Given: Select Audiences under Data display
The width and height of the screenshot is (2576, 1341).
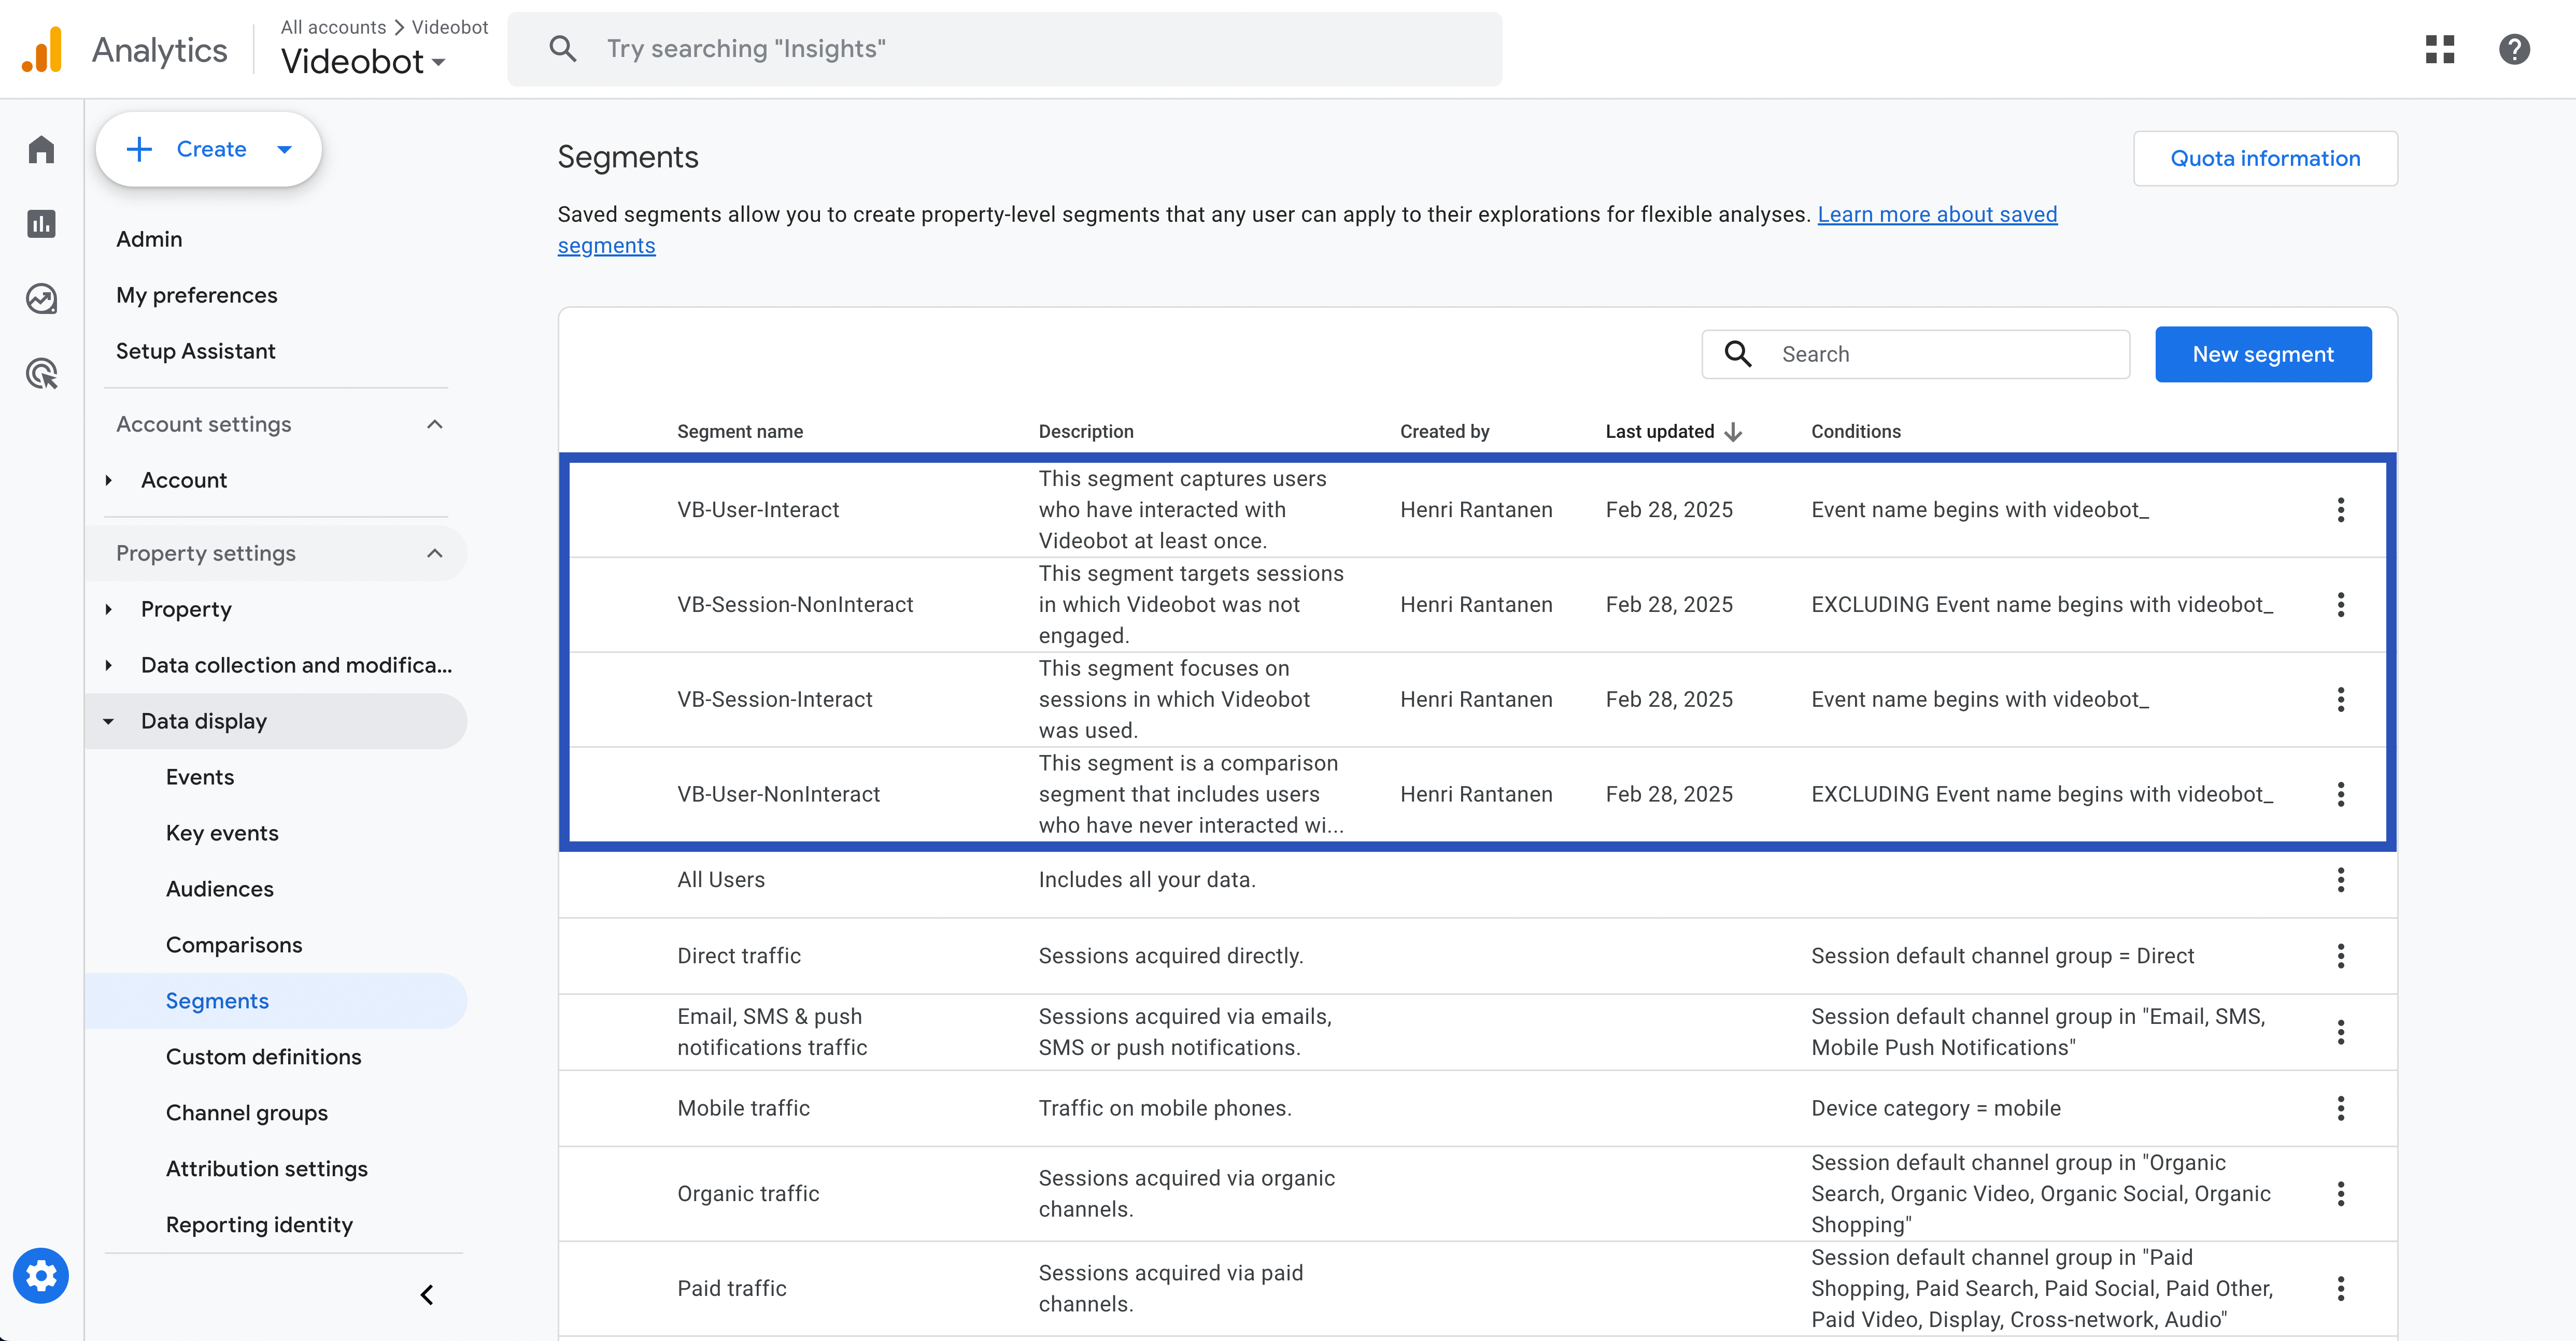Looking at the screenshot, I should [219, 889].
